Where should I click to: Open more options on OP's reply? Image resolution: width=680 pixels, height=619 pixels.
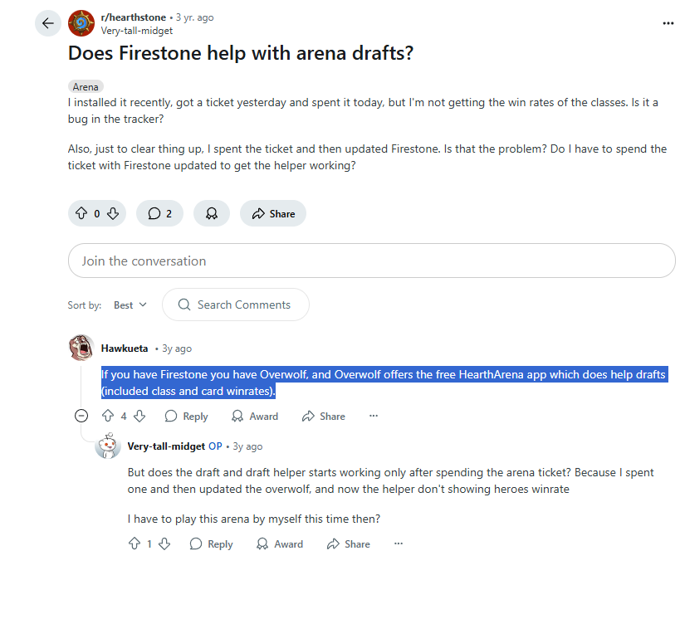click(399, 543)
